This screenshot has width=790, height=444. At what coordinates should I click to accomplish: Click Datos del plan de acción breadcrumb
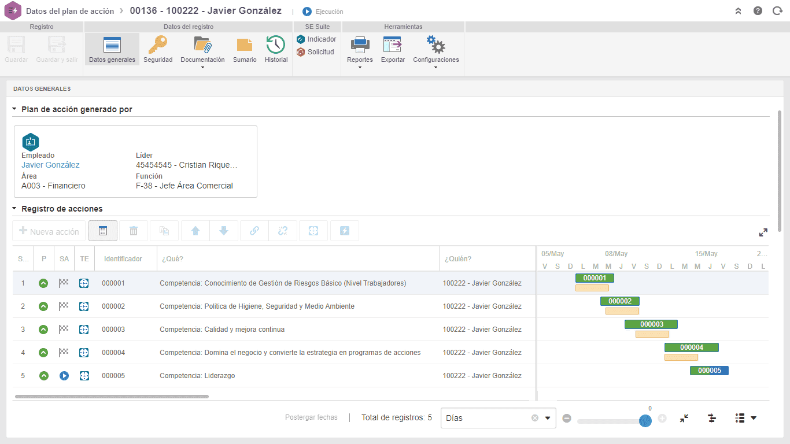point(70,11)
